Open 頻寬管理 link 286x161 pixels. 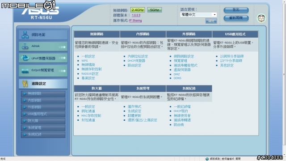point(181,61)
